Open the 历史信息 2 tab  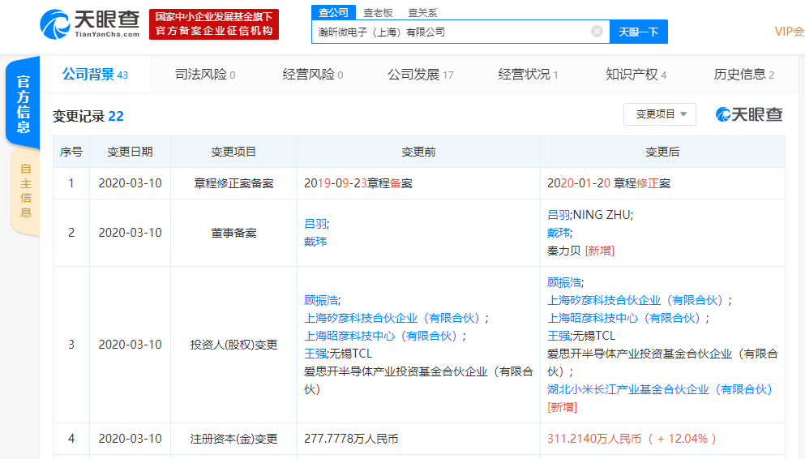tap(744, 75)
